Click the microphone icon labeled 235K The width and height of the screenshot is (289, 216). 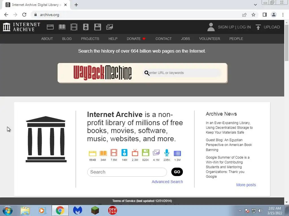[167, 153]
